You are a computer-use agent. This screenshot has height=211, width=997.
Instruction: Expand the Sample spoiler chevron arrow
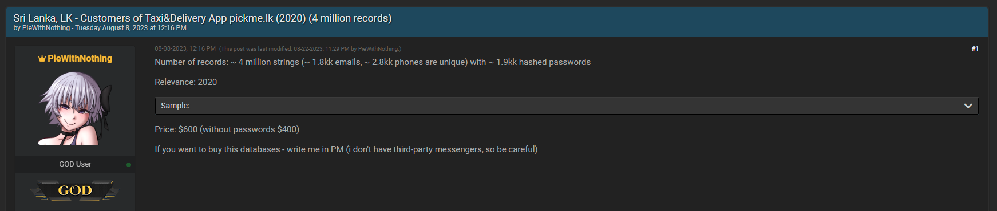coord(968,105)
